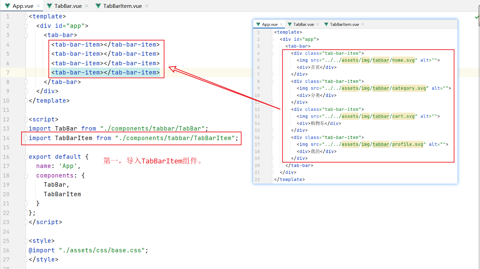Viewport: 480px width, 269px height.
Task: Click the "./components/tabbar/TabBarItem" import path
Action: pyautogui.click(x=175, y=138)
